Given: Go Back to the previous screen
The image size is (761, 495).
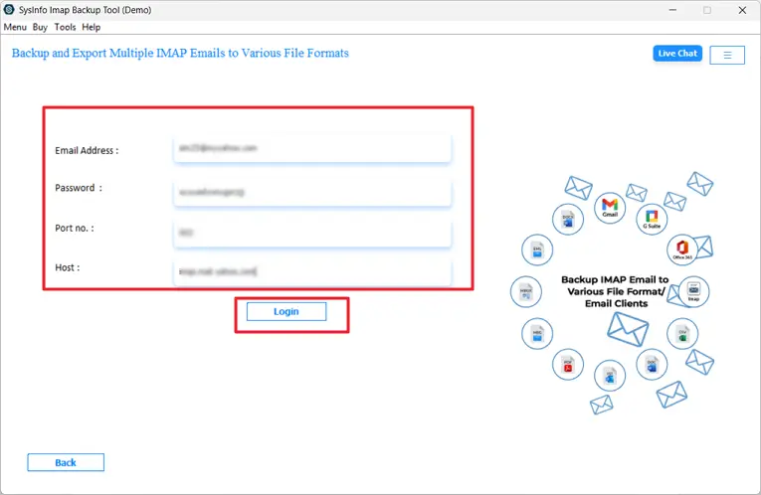Looking at the screenshot, I should coord(66,462).
